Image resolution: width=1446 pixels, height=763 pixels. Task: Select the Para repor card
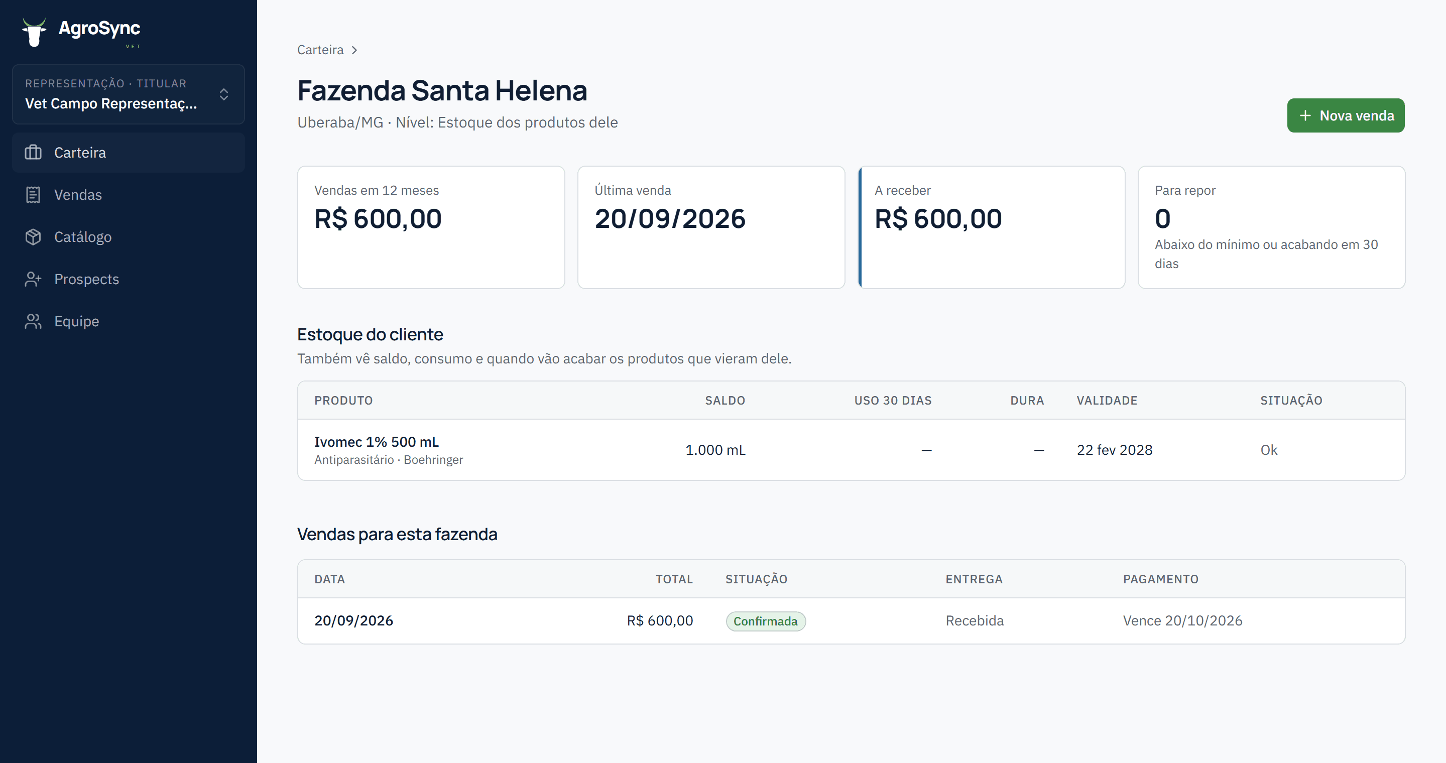(x=1271, y=227)
